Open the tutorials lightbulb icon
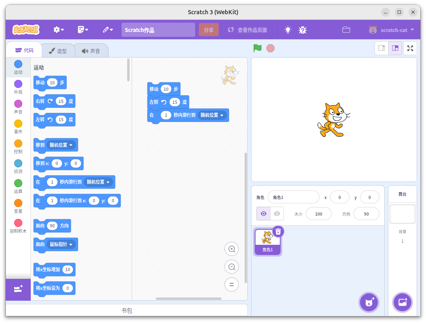426x323 pixels. coord(288,30)
